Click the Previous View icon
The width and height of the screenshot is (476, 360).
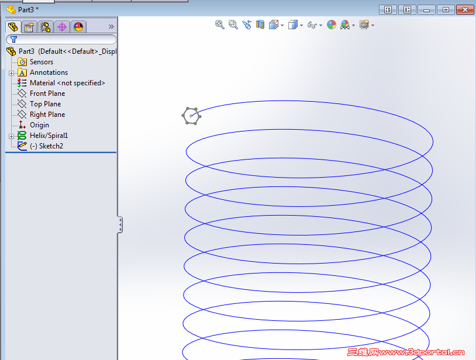pos(247,25)
